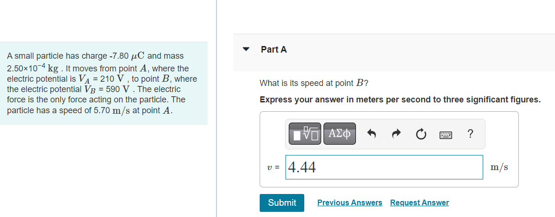Image resolution: width=555 pixels, height=217 pixels.
Task: Click inside the answer field showing 4.44
Action: 384,167
